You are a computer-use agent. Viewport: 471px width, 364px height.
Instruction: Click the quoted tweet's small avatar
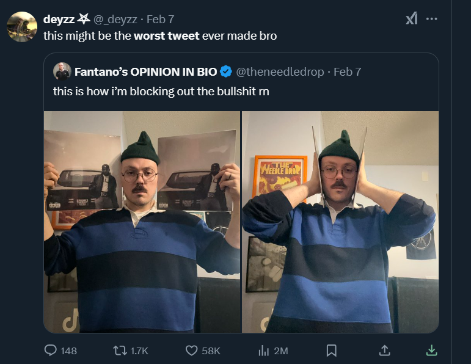(x=62, y=71)
